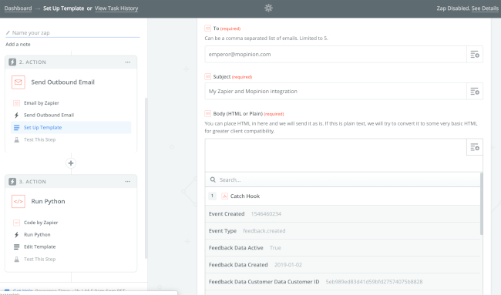The image size is (501, 295).
Task: Open insert-field menu for To field
Action: click(x=475, y=54)
